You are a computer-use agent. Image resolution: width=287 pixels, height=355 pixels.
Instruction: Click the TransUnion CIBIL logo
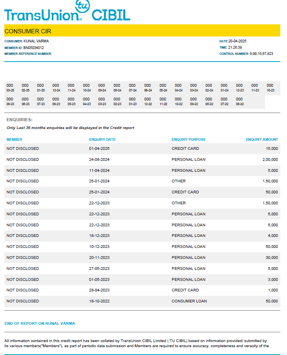(67, 11)
